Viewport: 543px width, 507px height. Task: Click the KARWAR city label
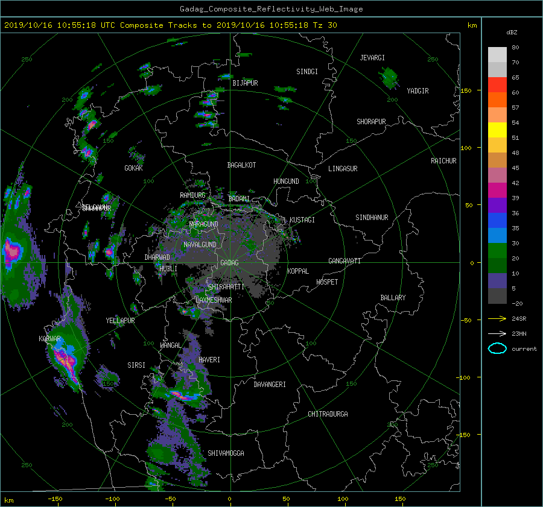point(49,339)
